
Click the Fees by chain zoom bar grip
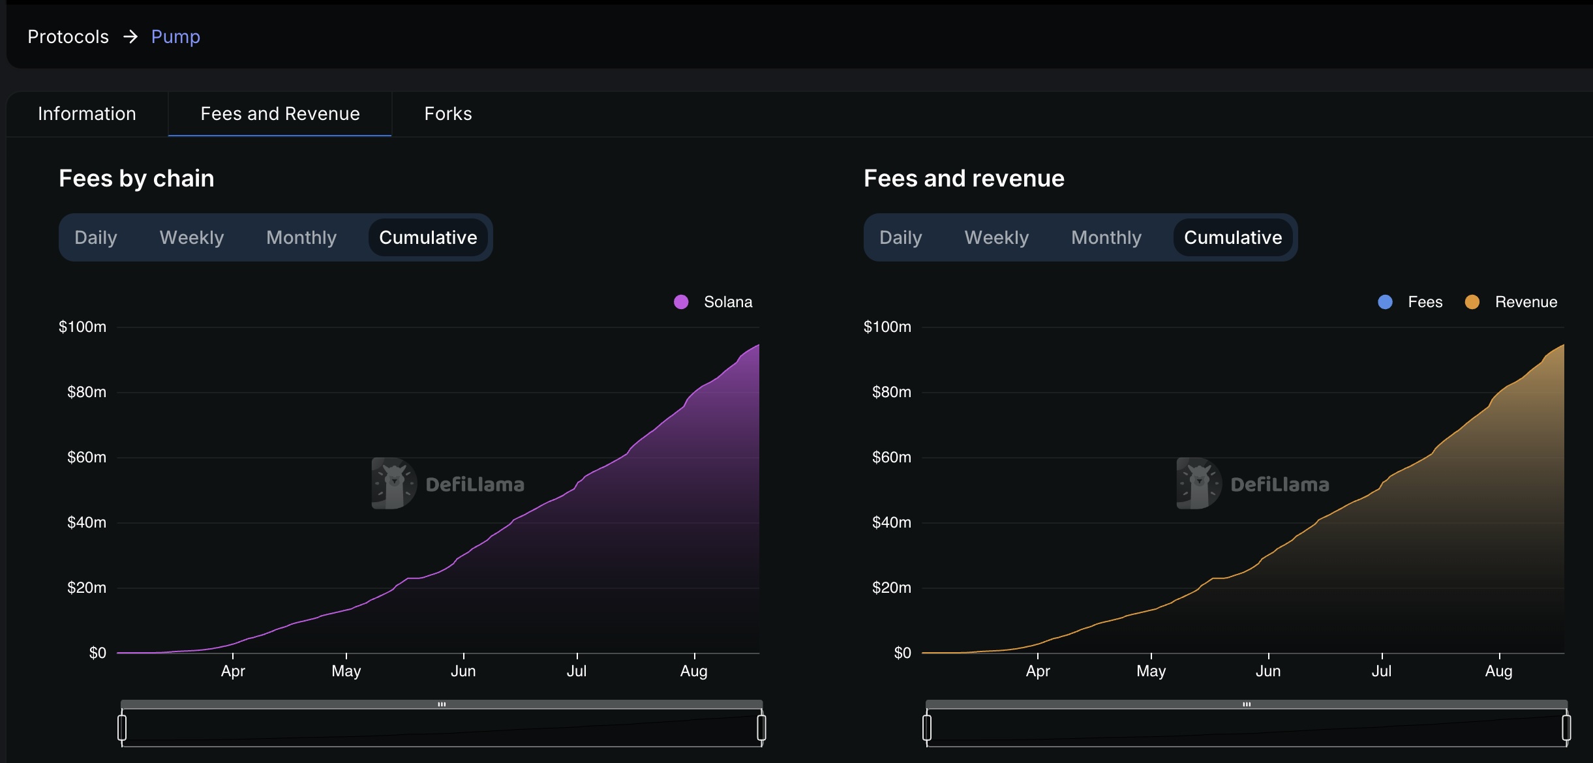pyautogui.click(x=442, y=704)
